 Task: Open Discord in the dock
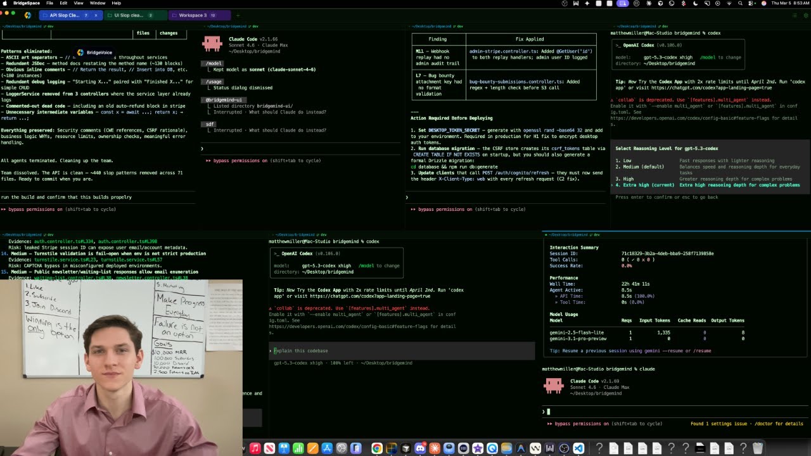point(420,448)
